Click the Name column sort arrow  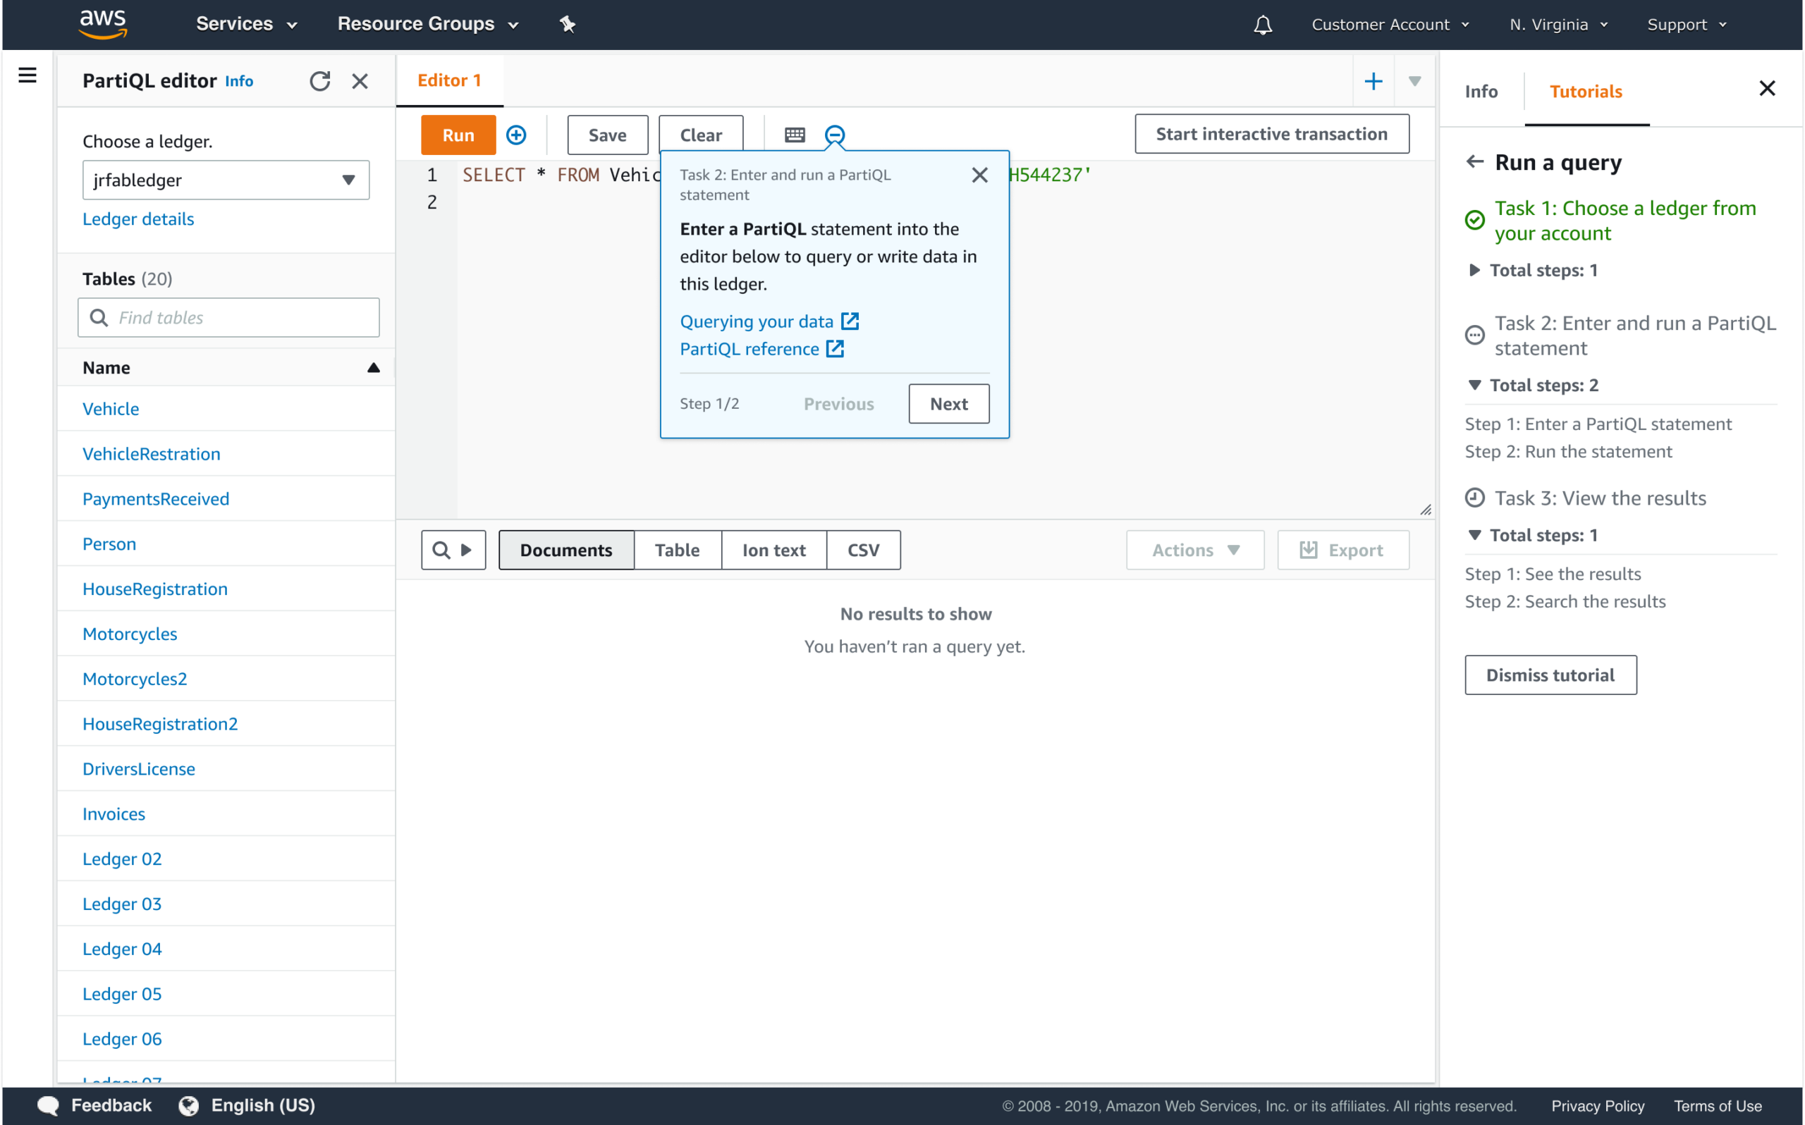coord(374,367)
